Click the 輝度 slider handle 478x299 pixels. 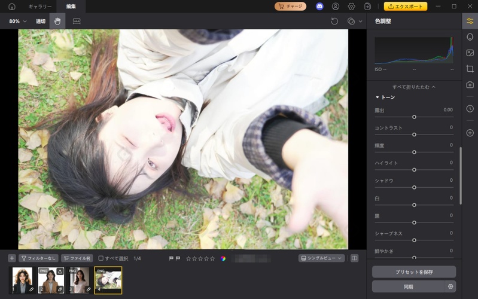click(x=414, y=152)
